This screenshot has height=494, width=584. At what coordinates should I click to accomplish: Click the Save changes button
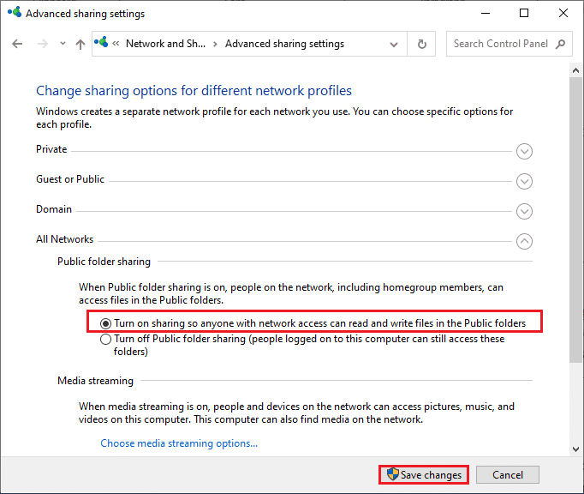[x=424, y=475]
